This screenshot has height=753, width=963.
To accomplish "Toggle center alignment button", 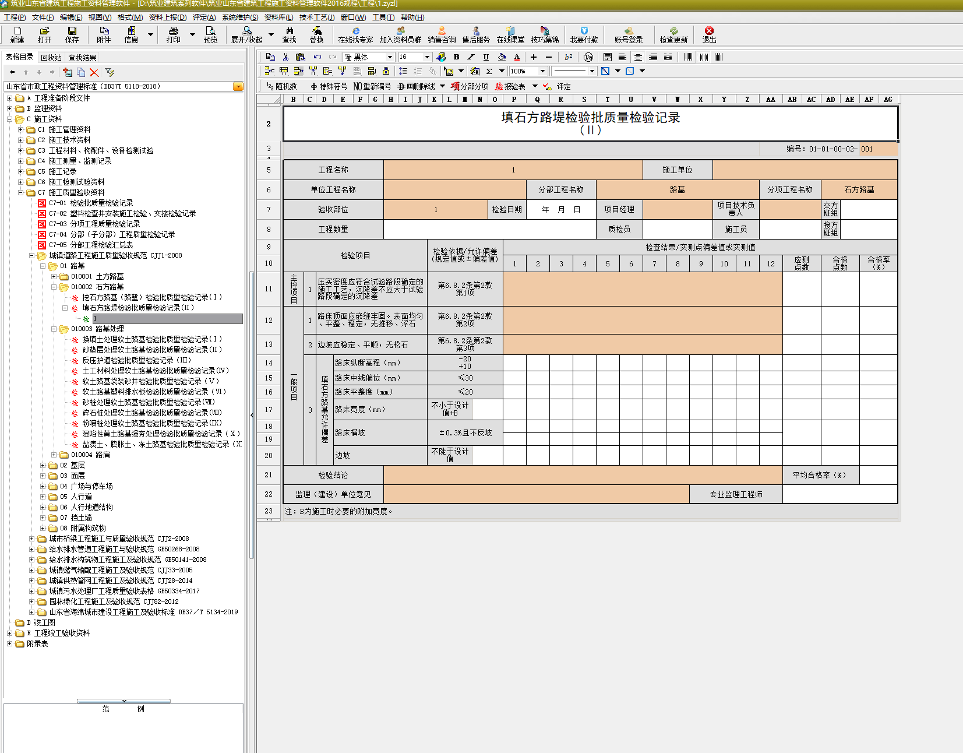I will [638, 57].
